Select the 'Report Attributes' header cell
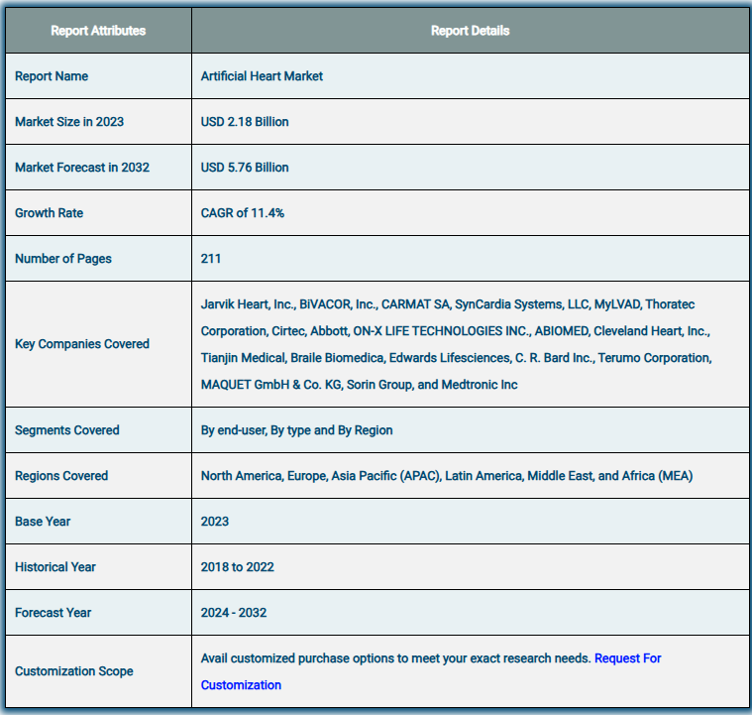This screenshot has height=715, width=752. (98, 31)
